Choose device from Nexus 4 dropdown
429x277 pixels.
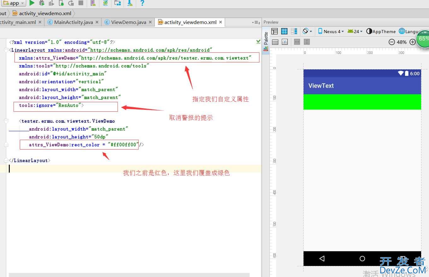tap(331, 31)
